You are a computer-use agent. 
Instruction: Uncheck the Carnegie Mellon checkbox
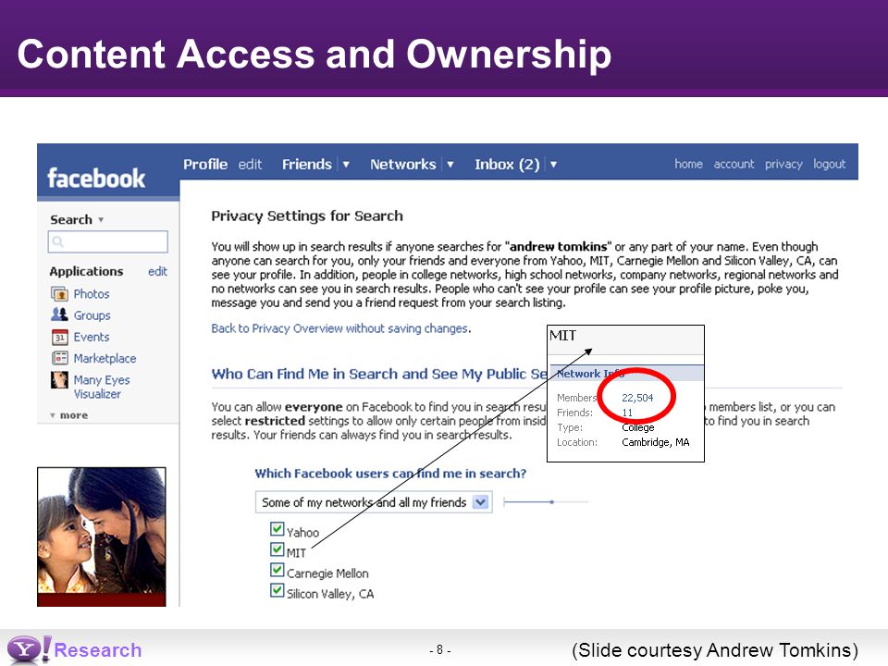pos(277,570)
